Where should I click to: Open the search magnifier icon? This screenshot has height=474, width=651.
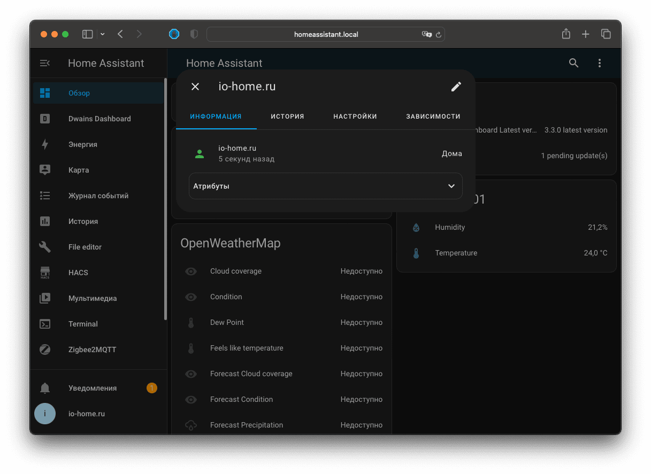[573, 63]
